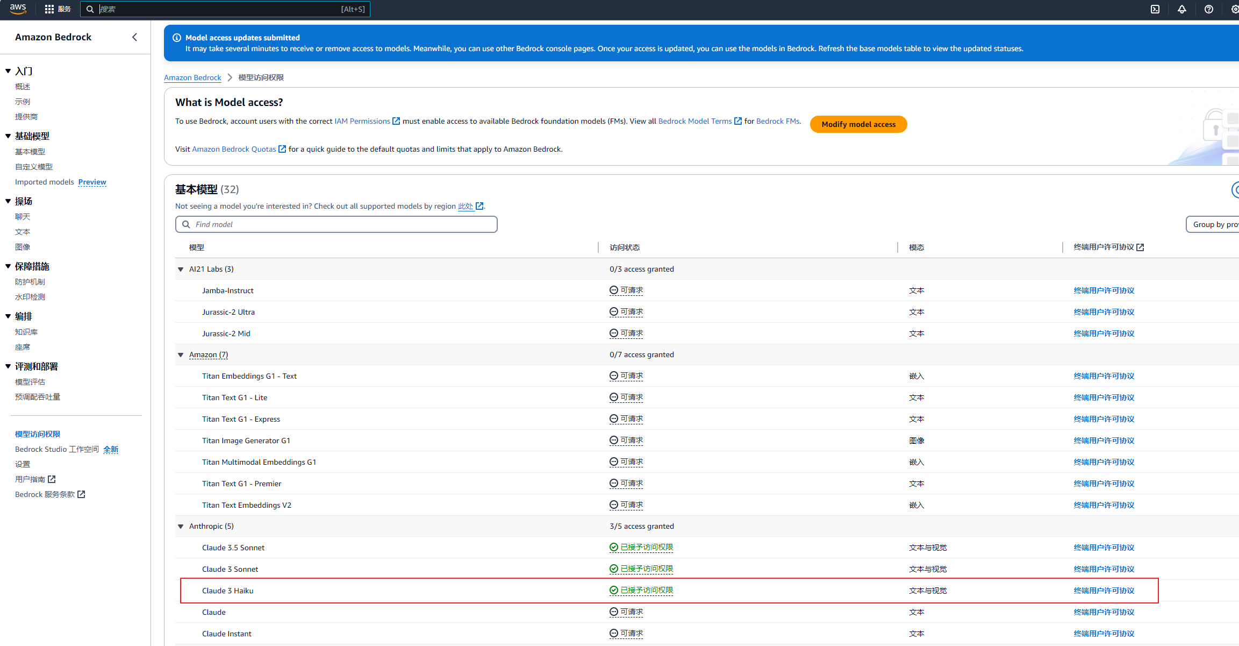This screenshot has height=646, width=1239.
Task: Select 模型访问权限 in the sidebar
Action: click(x=38, y=434)
